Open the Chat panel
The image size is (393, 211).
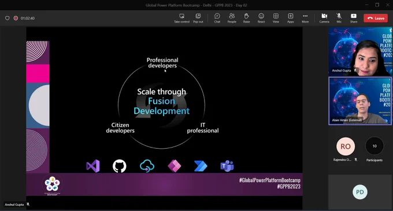pyautogui.click(x=217, y=18)
